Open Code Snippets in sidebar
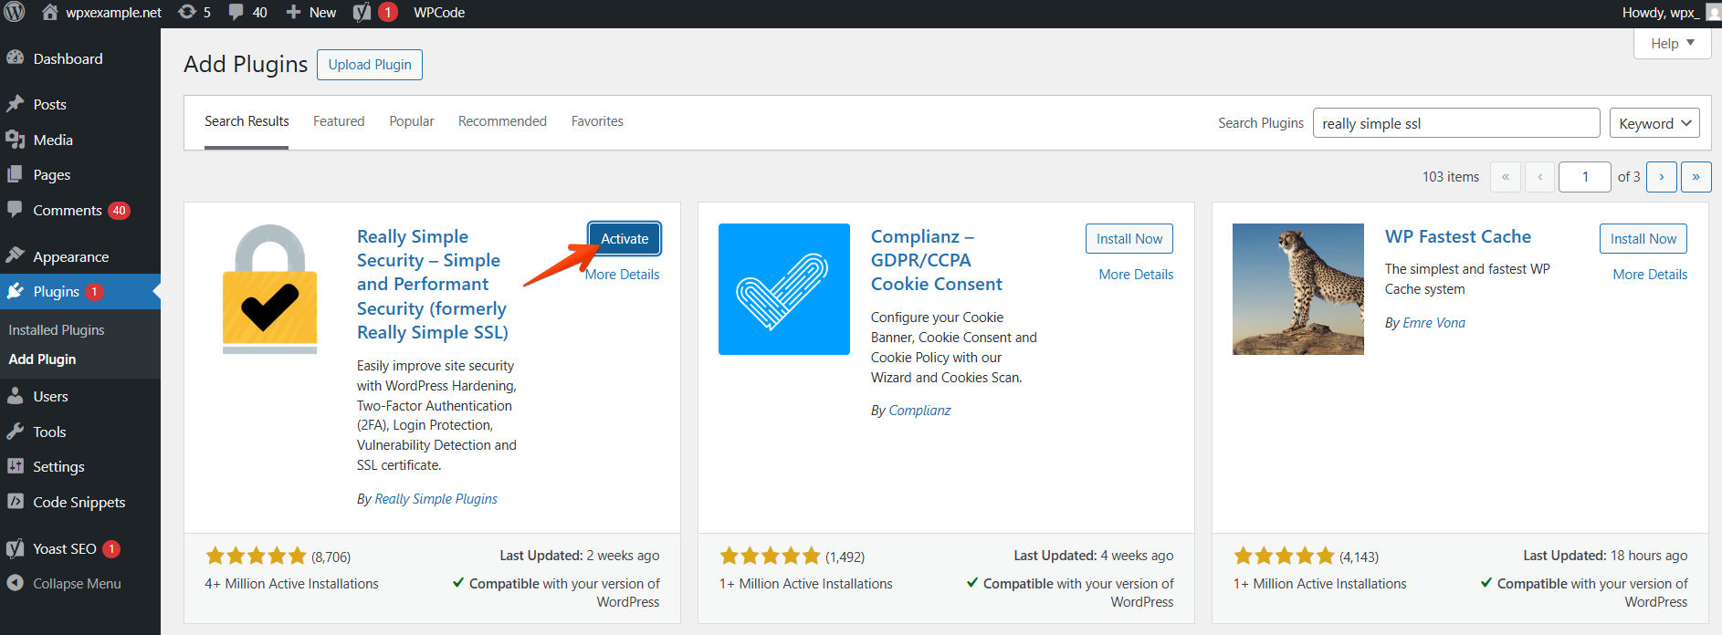Screen dimensions: 1722x635 (x=79, y=502)
